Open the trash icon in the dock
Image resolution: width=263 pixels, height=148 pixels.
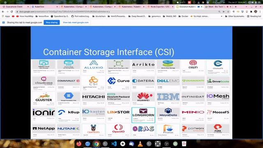184,144
